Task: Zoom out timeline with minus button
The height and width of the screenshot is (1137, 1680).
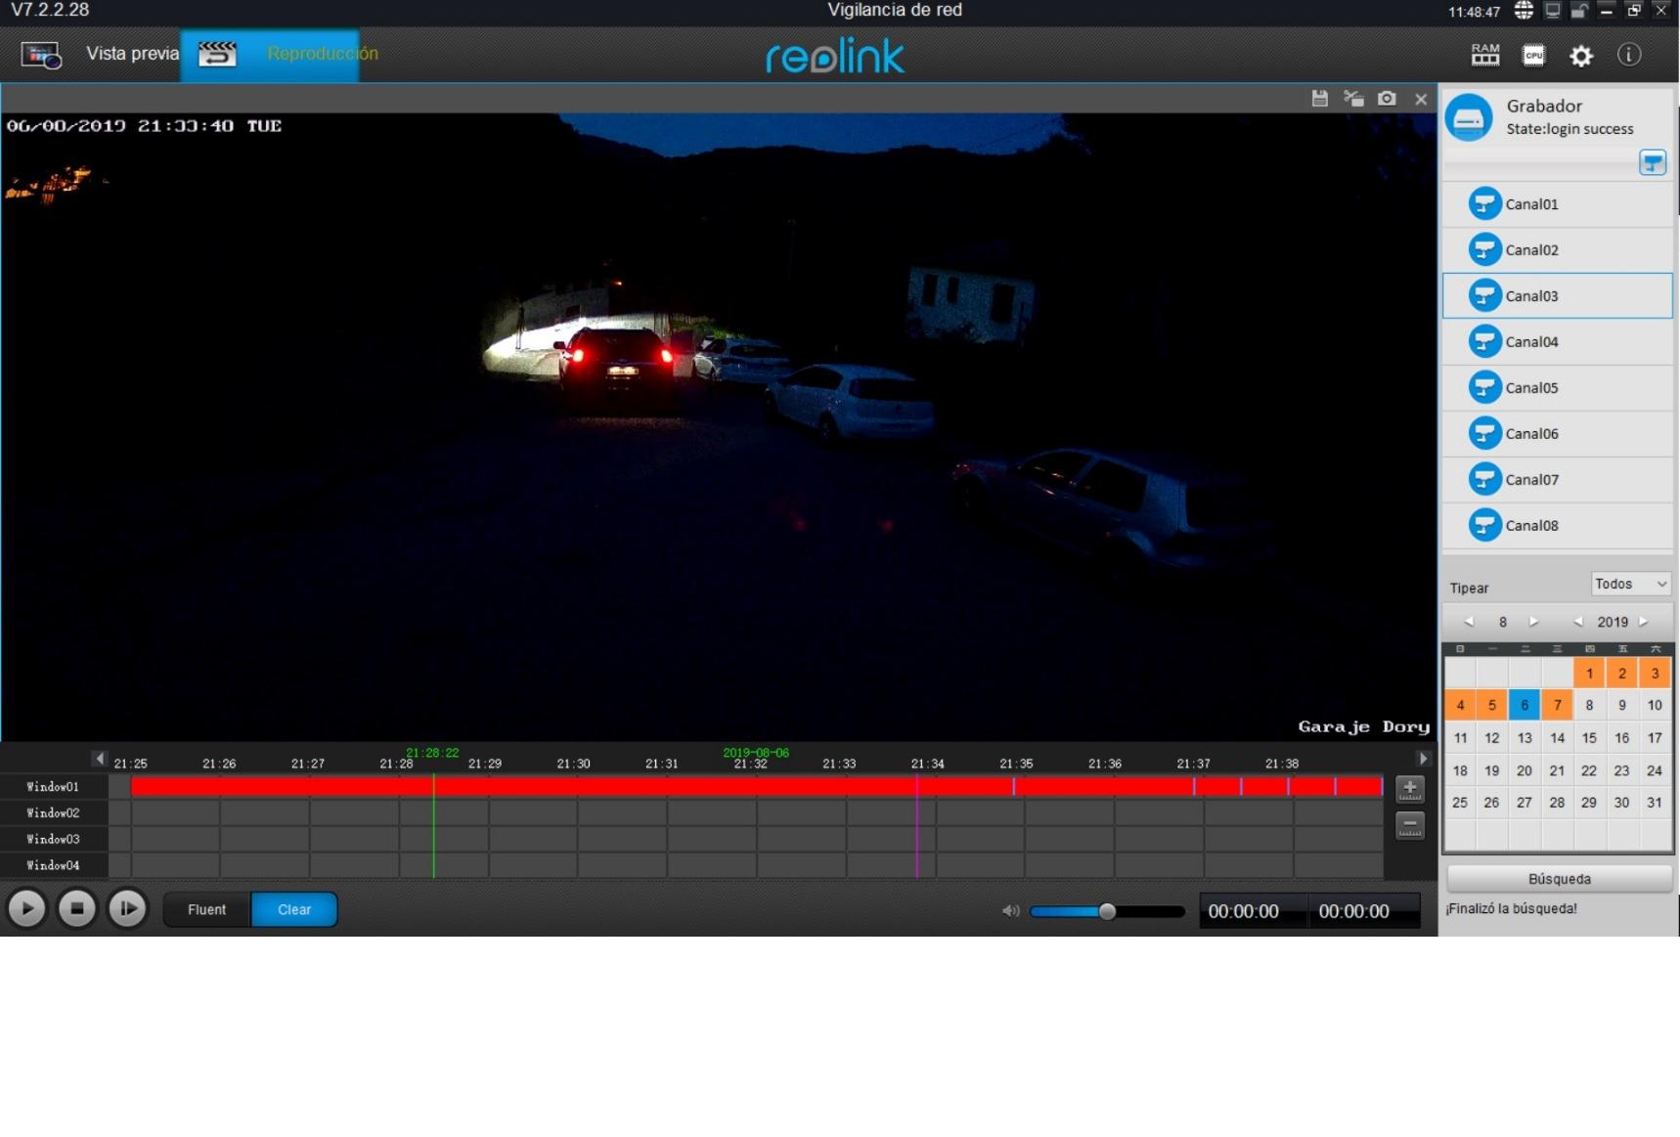Action: coord(1409,825)
